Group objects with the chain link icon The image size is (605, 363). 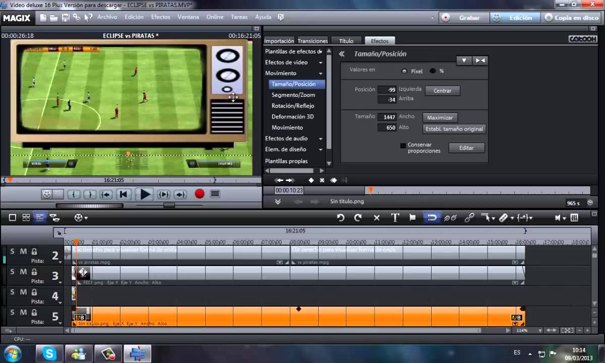point(469,218)
